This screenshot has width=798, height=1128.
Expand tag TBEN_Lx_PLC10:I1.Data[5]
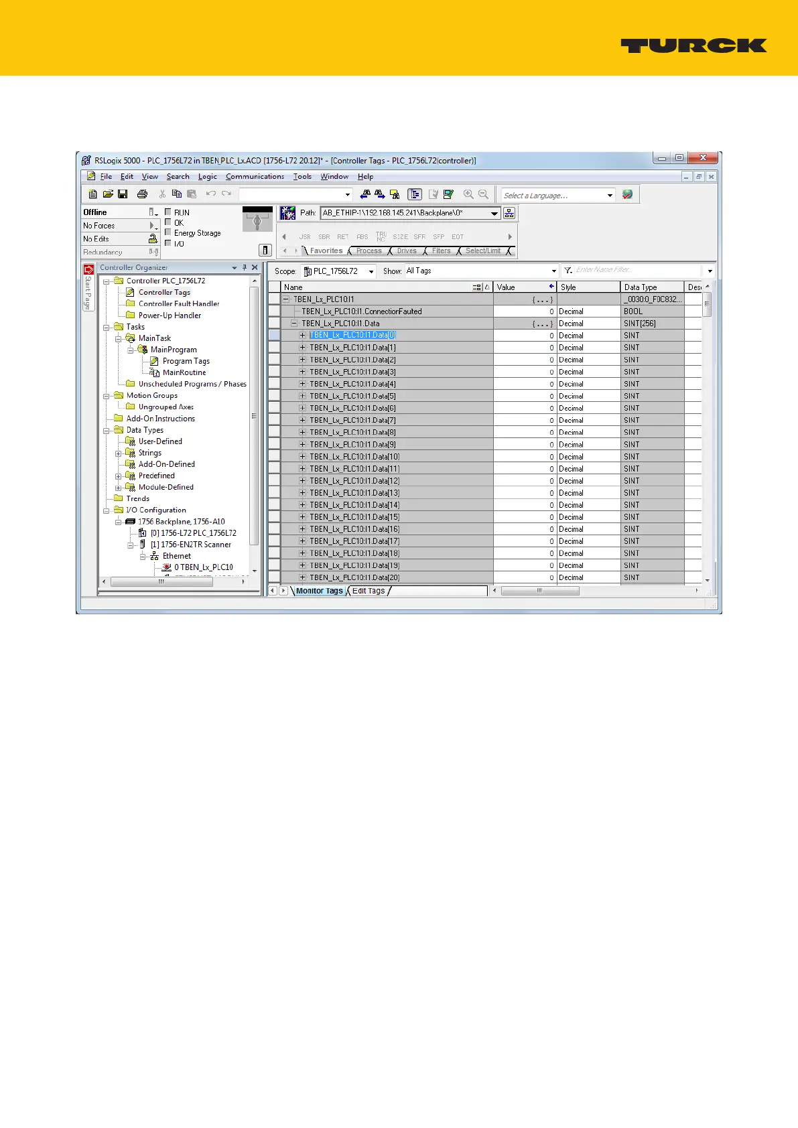tap(302, 396)
